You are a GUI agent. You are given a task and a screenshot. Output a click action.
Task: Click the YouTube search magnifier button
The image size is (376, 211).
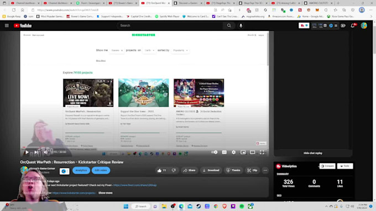229,25
